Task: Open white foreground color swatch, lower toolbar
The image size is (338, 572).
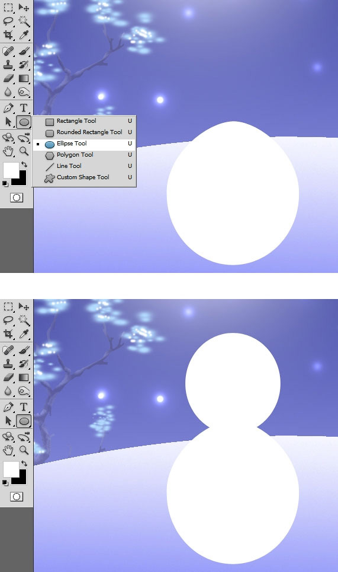Action: (x=11, y=469)
